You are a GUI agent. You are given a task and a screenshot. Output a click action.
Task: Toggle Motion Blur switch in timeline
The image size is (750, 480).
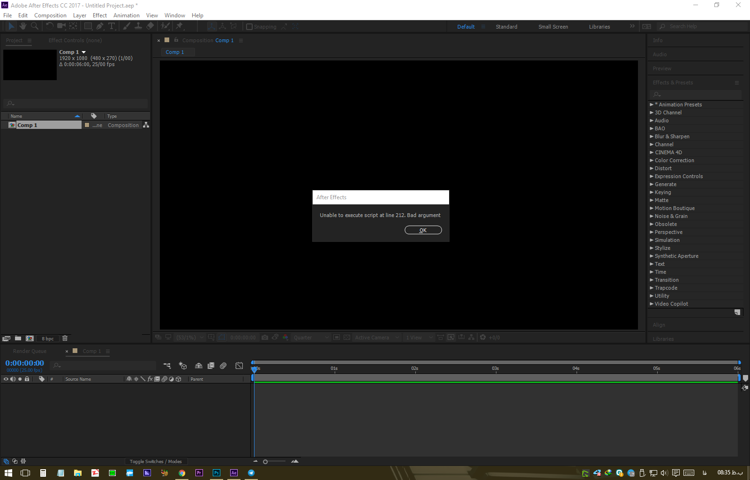223,366
